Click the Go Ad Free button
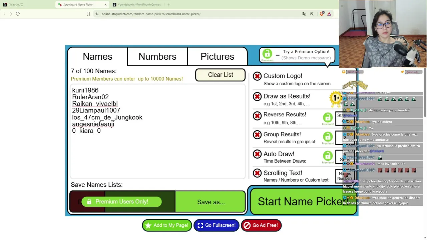The height and width of the screenshot is (240, 427). (x=261, y=225)
